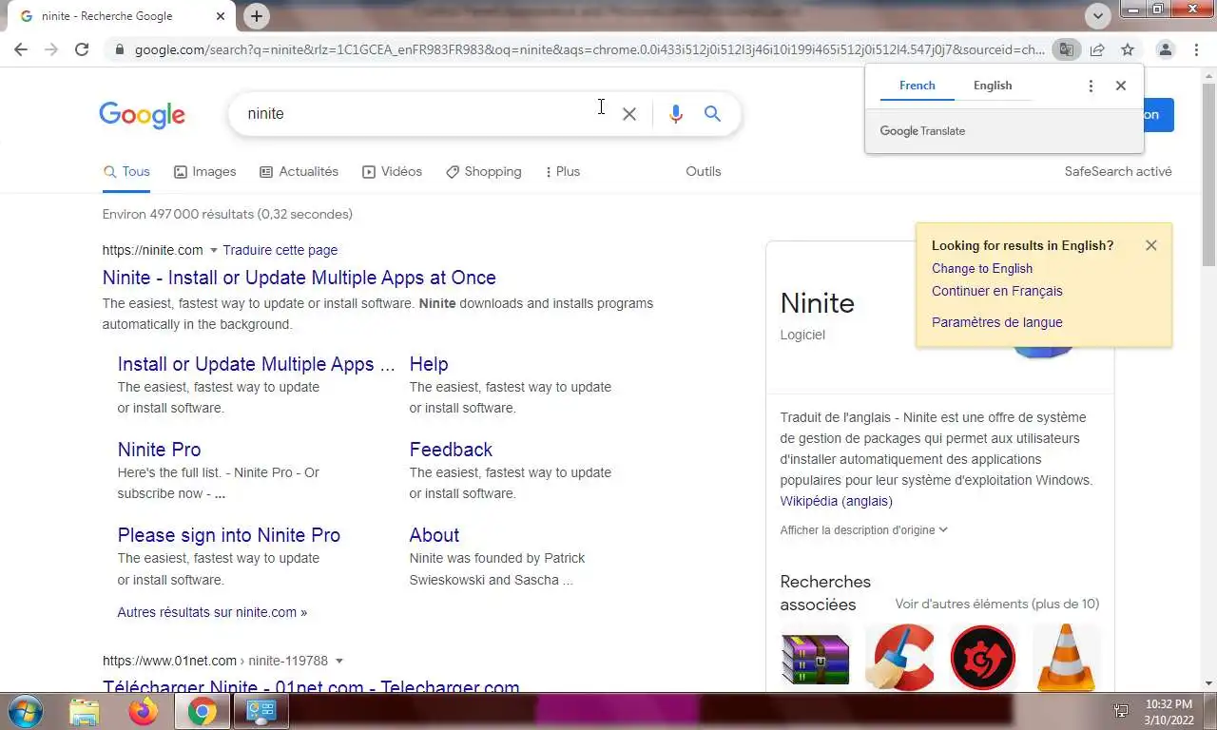Launch Firefox from the taskbar
This screenshot has width=1217, height=730.
144,711
